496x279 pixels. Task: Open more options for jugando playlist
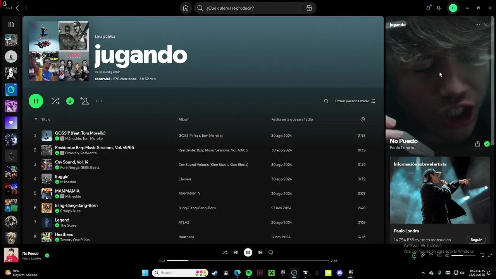tap(99, 101)
